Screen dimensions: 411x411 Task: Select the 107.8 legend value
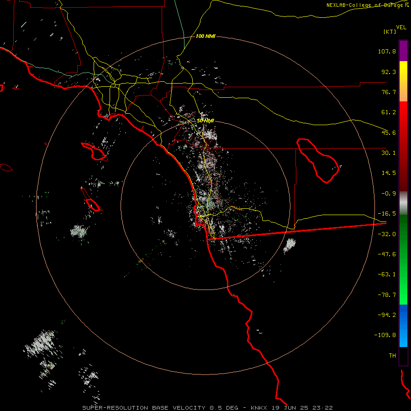point(387,51)
